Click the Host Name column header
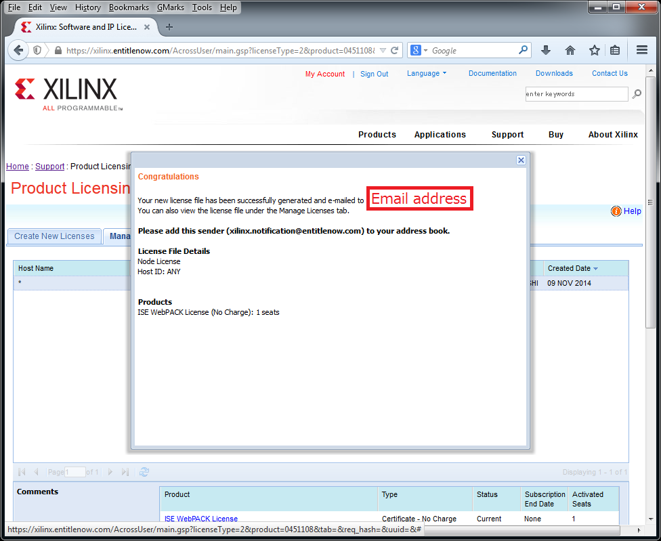 [x=72, y=268]
